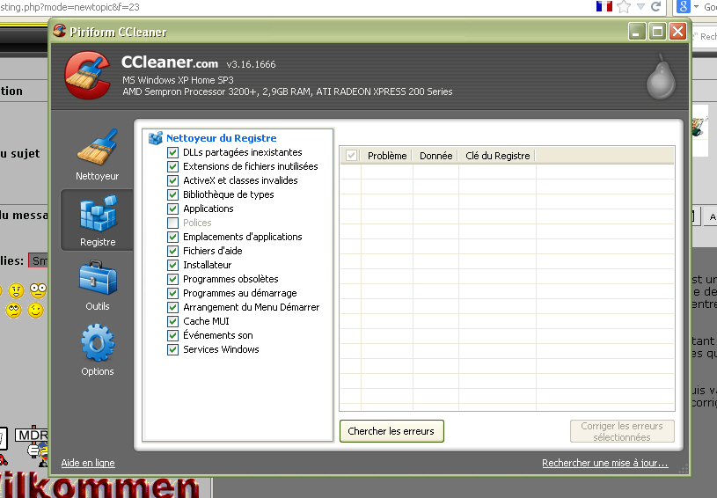The image size is (717, 498).
Task: Uncheck Extensions de fichiers inutilisées
Action: click(x=172, y=166)
